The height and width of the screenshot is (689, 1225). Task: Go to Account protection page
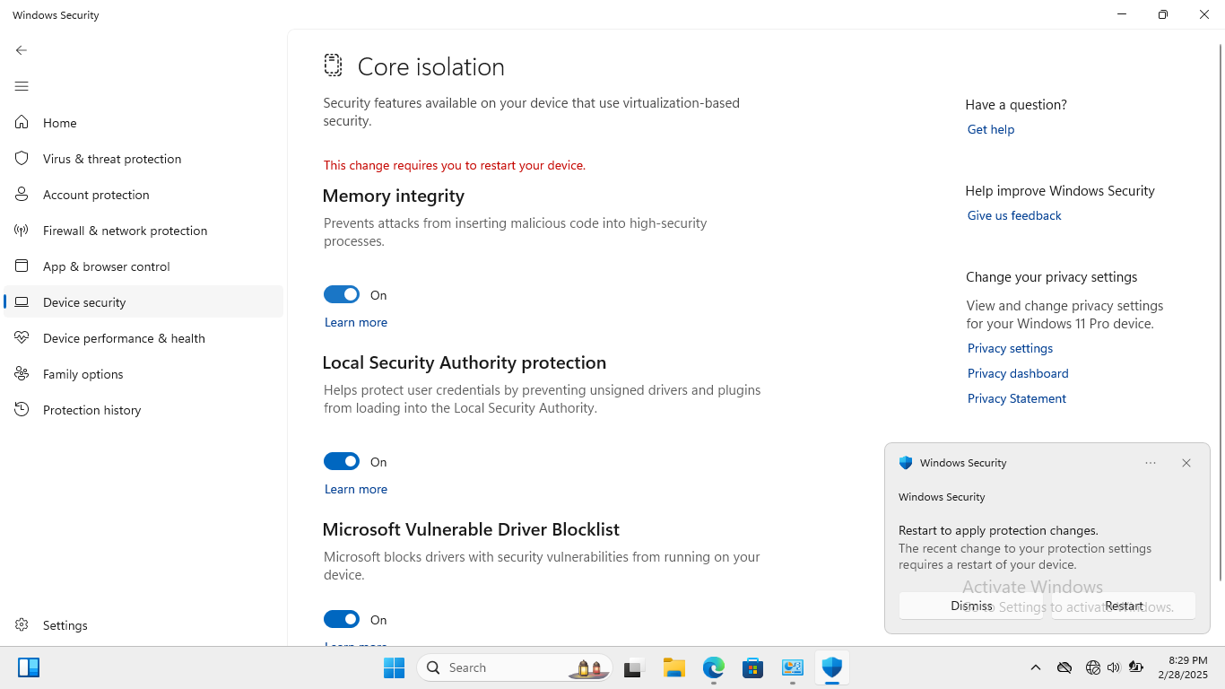point(96,195)
